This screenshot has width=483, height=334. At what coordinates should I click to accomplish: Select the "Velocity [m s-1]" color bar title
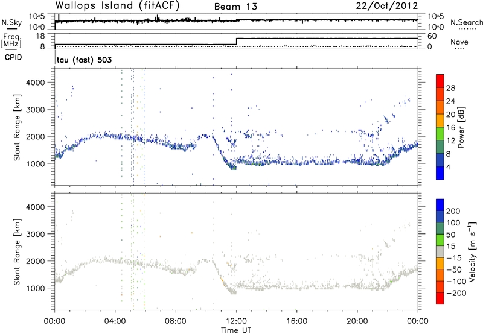pyautogui.click(x=473, y=251)
